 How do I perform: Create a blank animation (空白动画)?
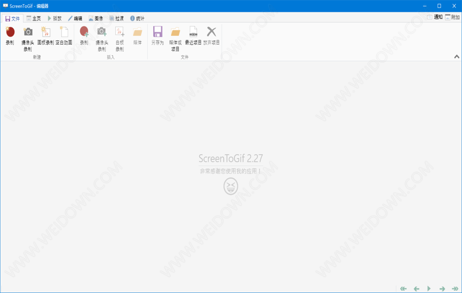pyautogui.click(x=64, y=36)
